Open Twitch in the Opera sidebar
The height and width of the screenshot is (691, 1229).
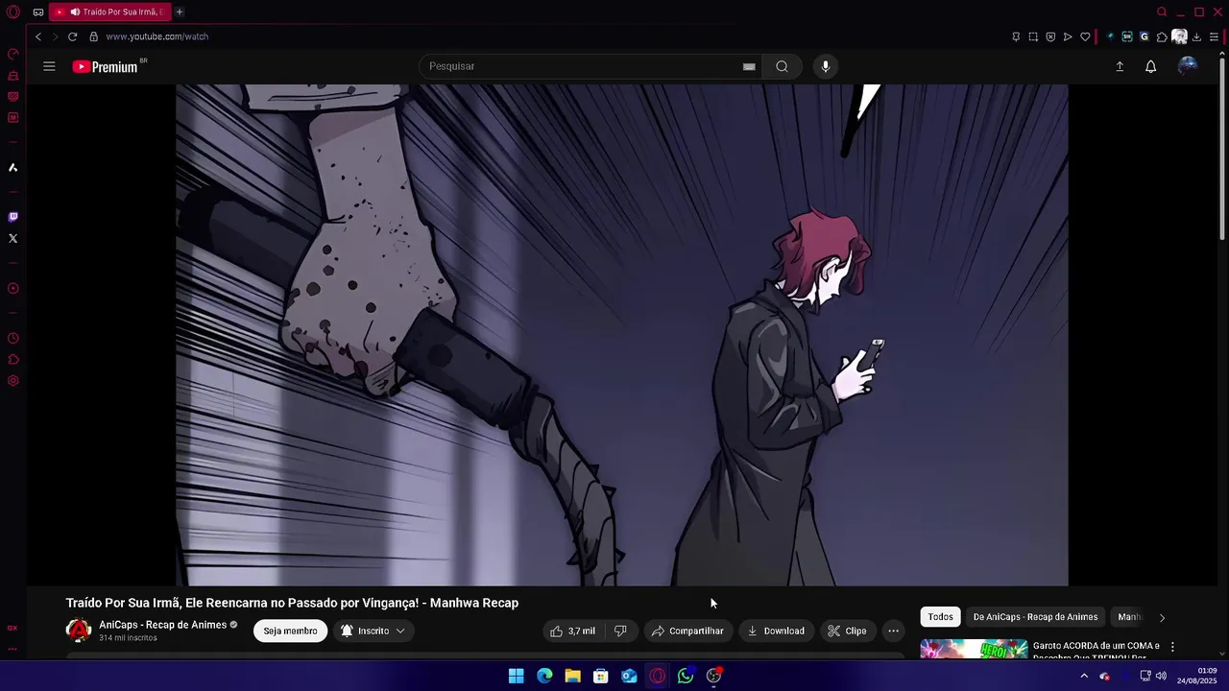coord(12,217)
